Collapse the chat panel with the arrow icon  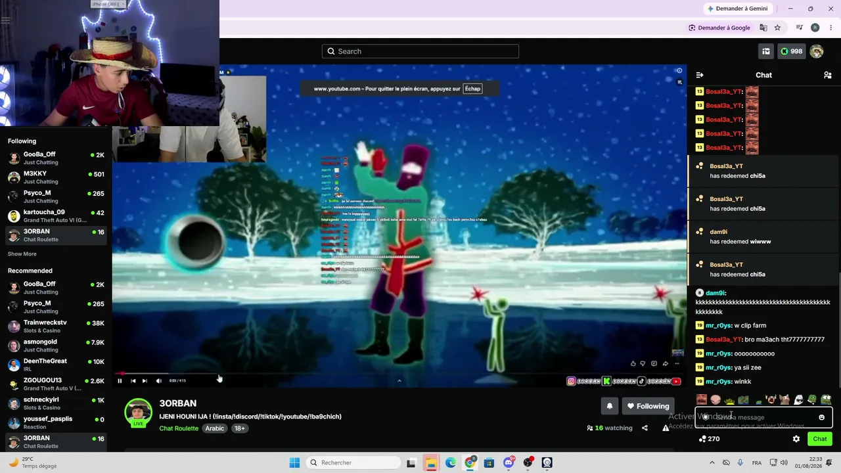click(x=700, y=75)
